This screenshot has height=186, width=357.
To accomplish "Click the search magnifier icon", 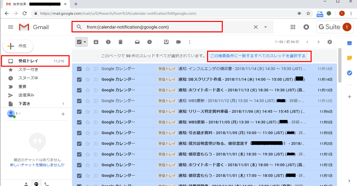I will click(79, 27).
